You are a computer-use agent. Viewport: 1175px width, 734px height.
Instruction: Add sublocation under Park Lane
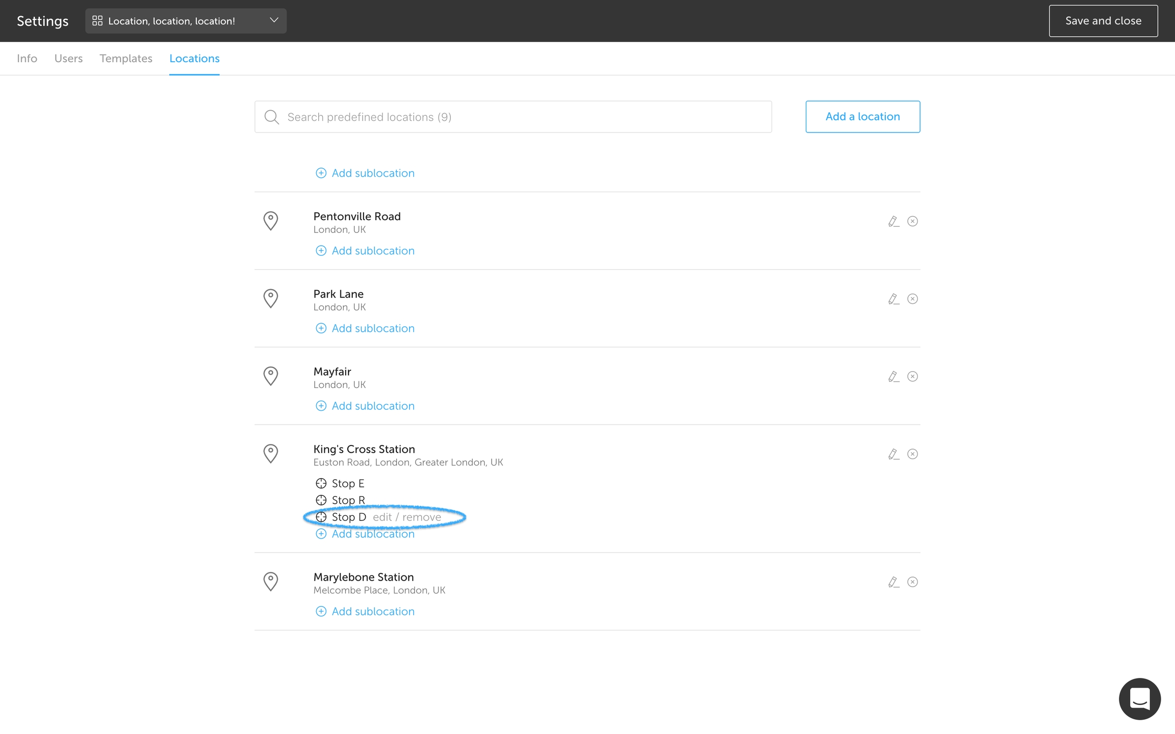pos(373,328)
